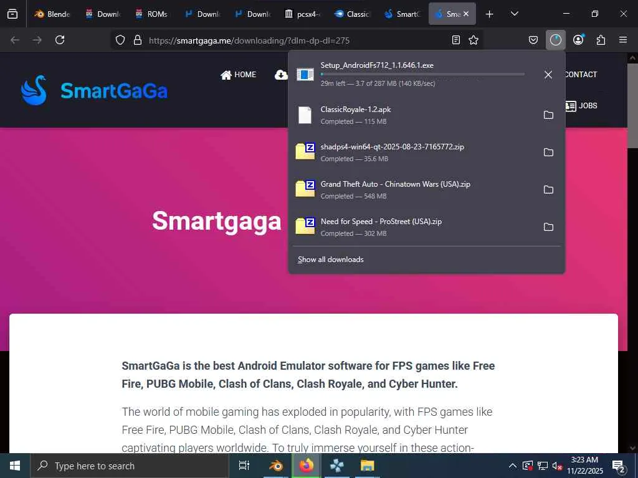This screenshot has height=478, width=638.
Task: Open tracking protection shield icon
Action: 120,40
